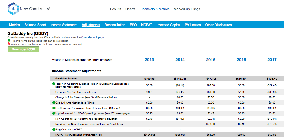Open the Other Disclosures tab

218,25
